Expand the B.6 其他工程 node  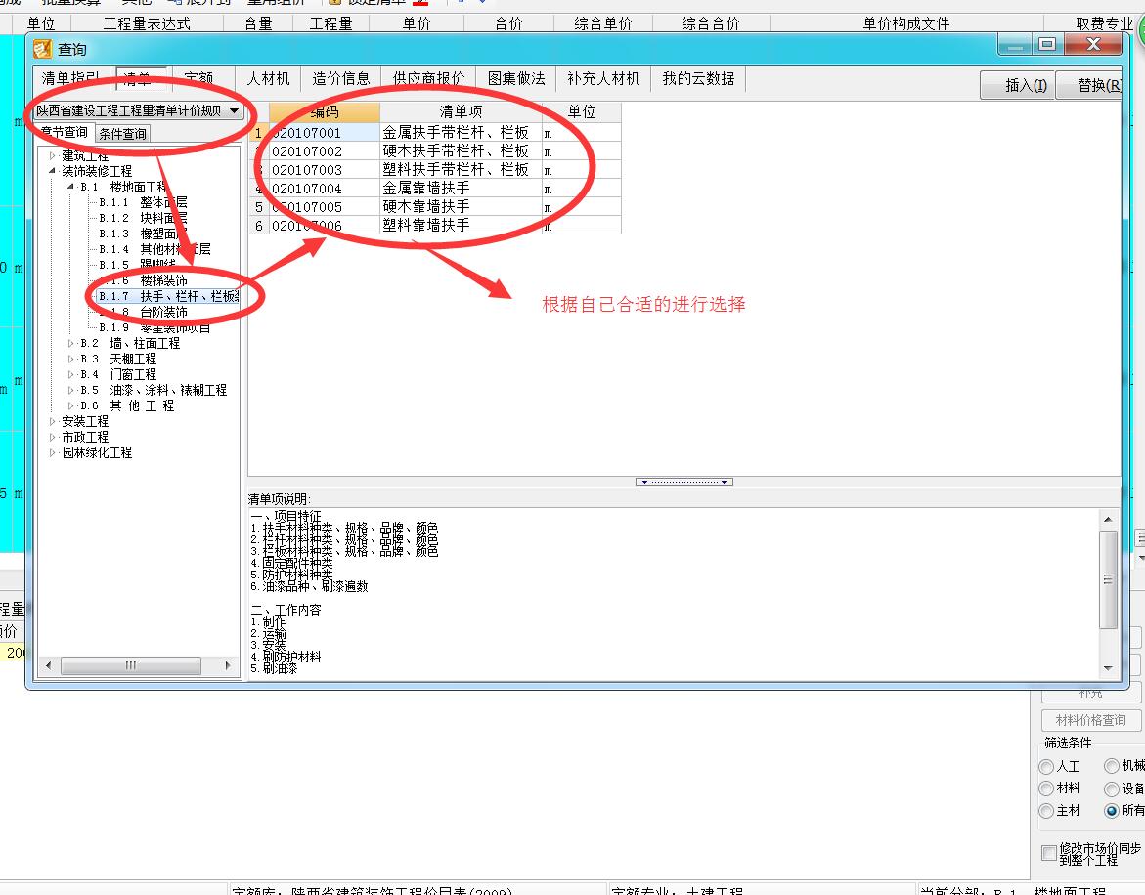pos(70,405)
